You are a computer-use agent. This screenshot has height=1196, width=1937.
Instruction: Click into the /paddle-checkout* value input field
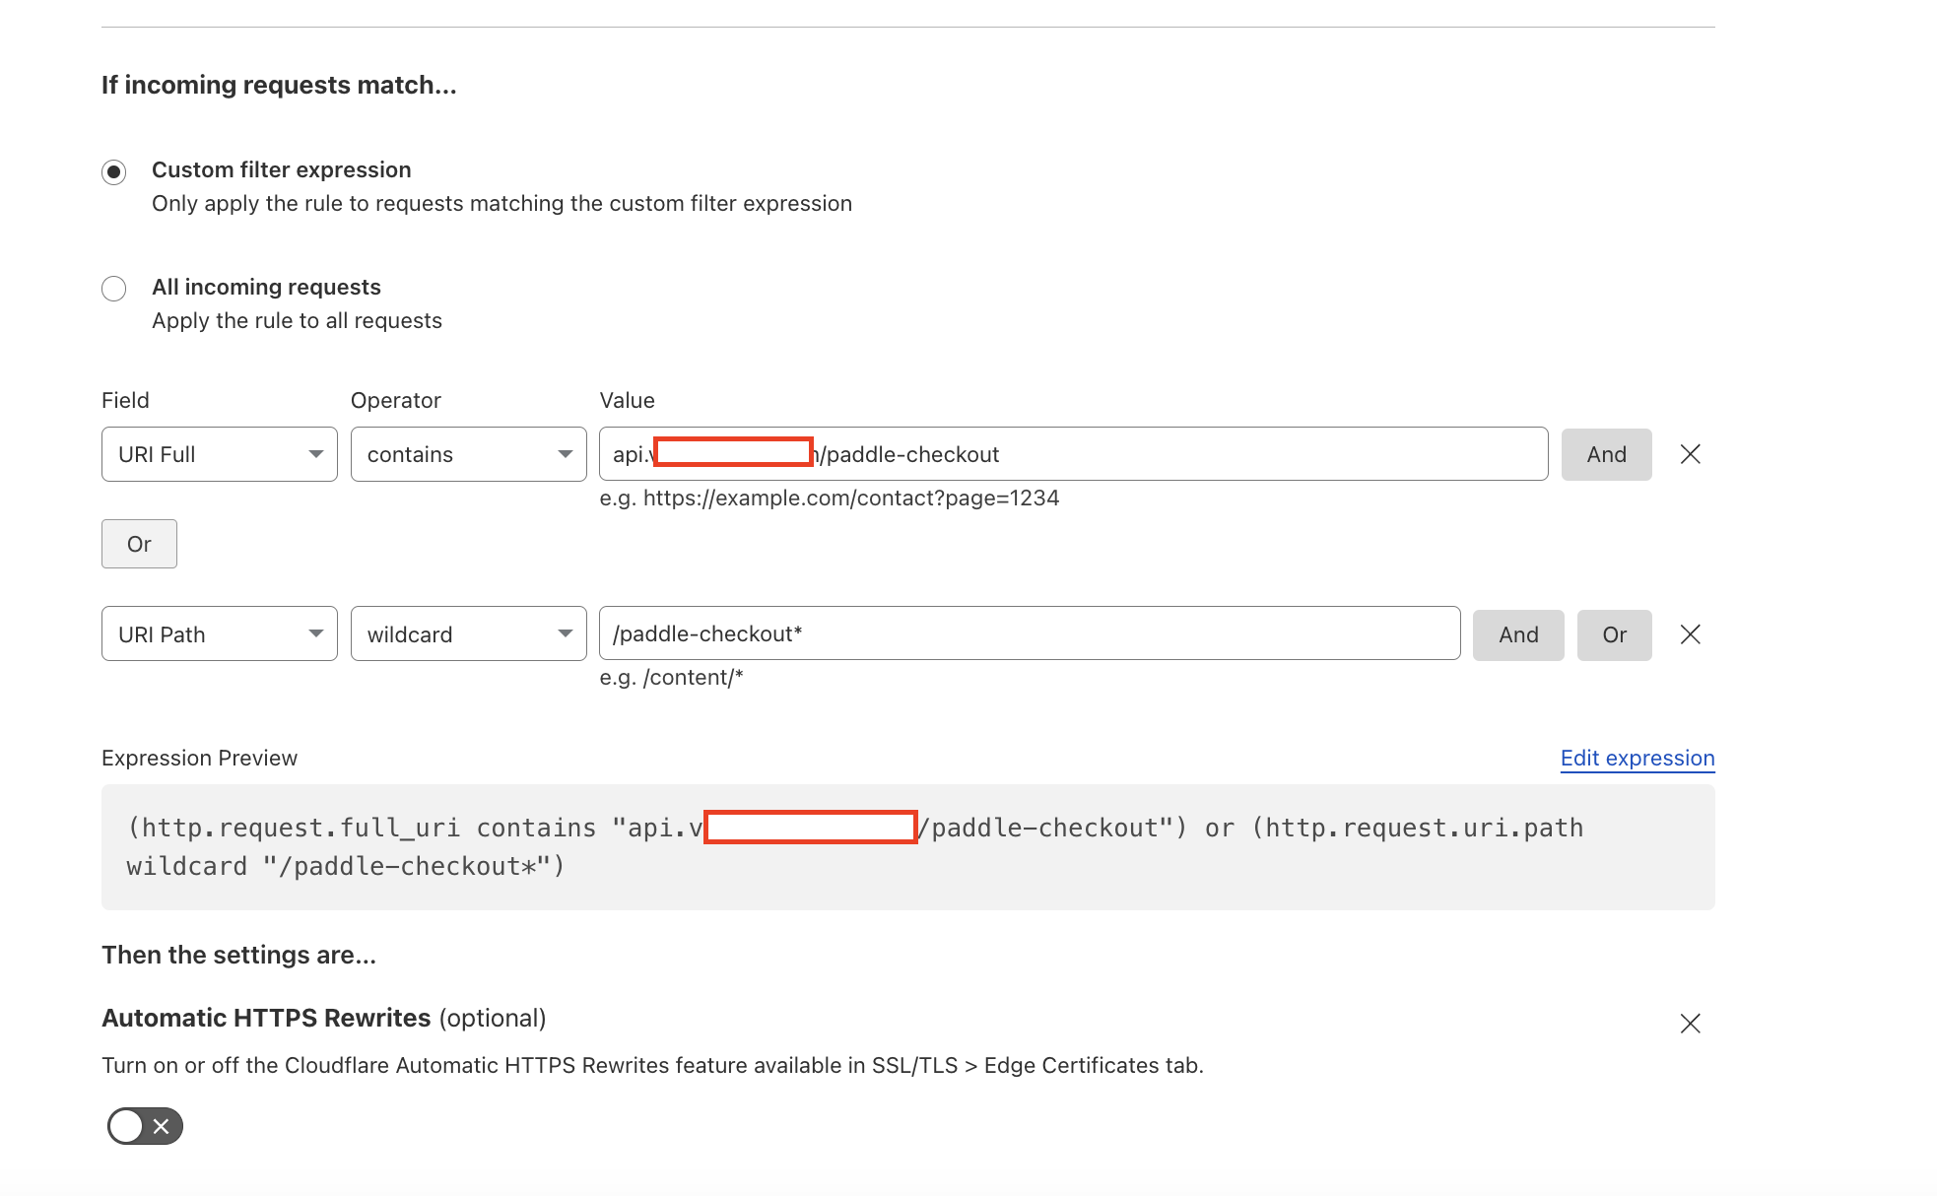tap(1031, 633)
